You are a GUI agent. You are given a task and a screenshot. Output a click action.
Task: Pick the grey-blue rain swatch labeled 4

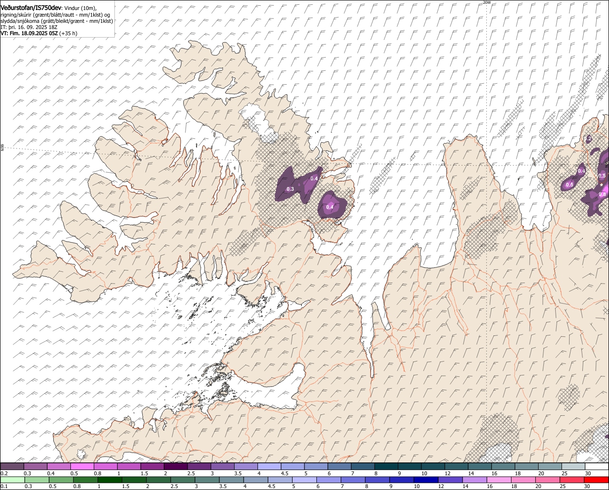255,480
